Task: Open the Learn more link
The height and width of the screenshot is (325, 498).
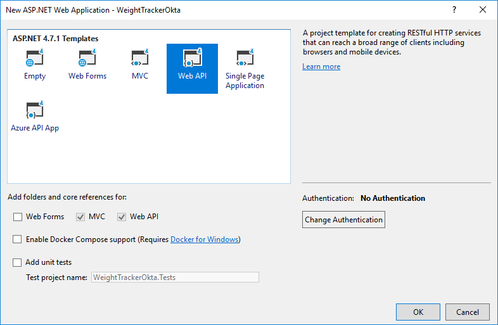Action: click(321, 67)
